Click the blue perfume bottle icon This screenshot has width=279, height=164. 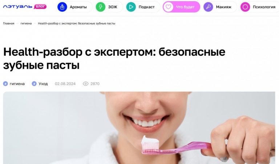62,7
